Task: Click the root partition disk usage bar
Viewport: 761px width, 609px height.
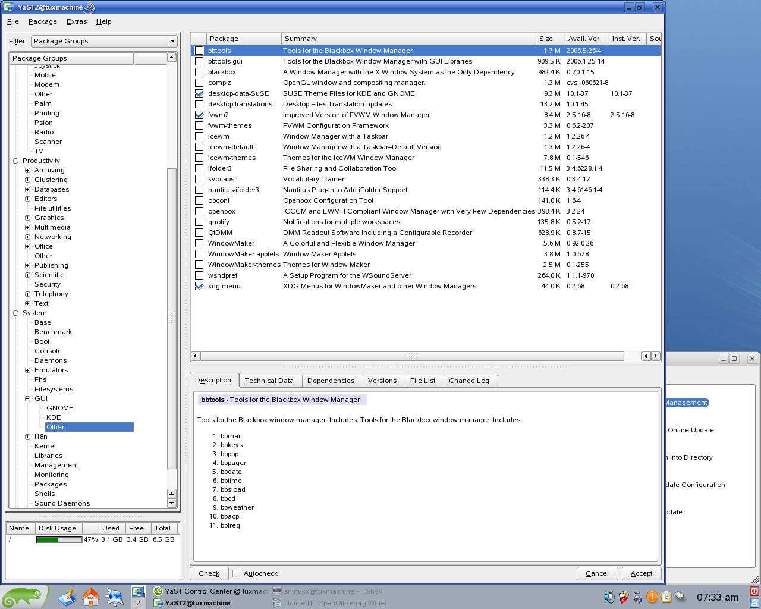Action: [59, 539]
